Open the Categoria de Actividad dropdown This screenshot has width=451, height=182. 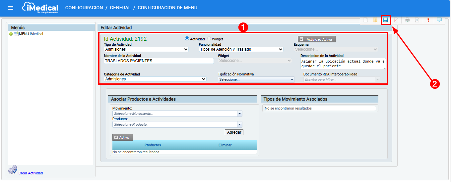[x=155, y=79]
